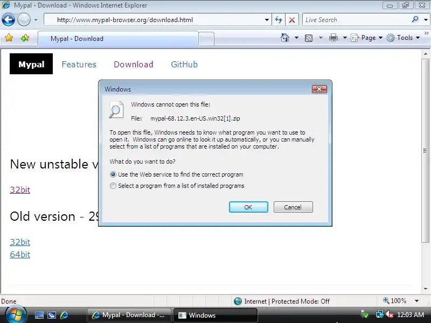Click Internet Protected Mode status zone
The image size is (431, 323).
click(x=281, y=301)
